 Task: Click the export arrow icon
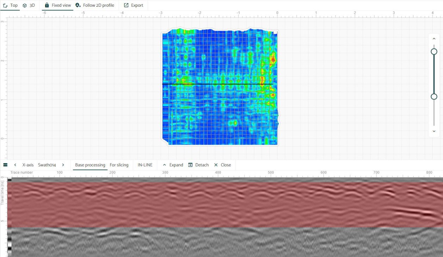tap(126, 5)
